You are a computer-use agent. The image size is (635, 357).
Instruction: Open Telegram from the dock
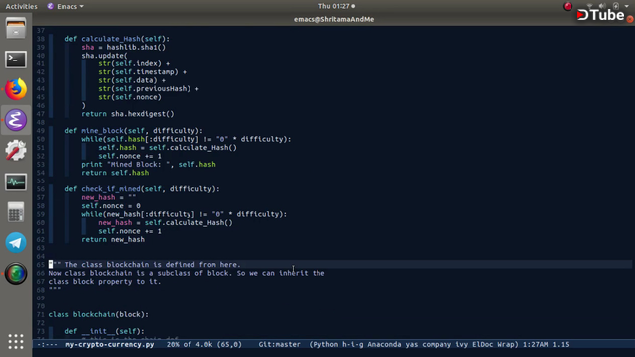point(16,243)
